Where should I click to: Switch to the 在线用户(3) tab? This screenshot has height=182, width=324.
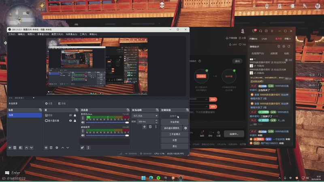pyautogui.click(x=258, y=53)
